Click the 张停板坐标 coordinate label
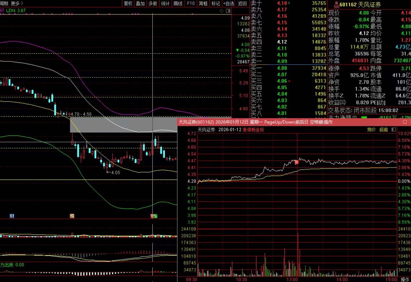Image resolution: width=411 pixels, height=282 pixels. (253, 130)
